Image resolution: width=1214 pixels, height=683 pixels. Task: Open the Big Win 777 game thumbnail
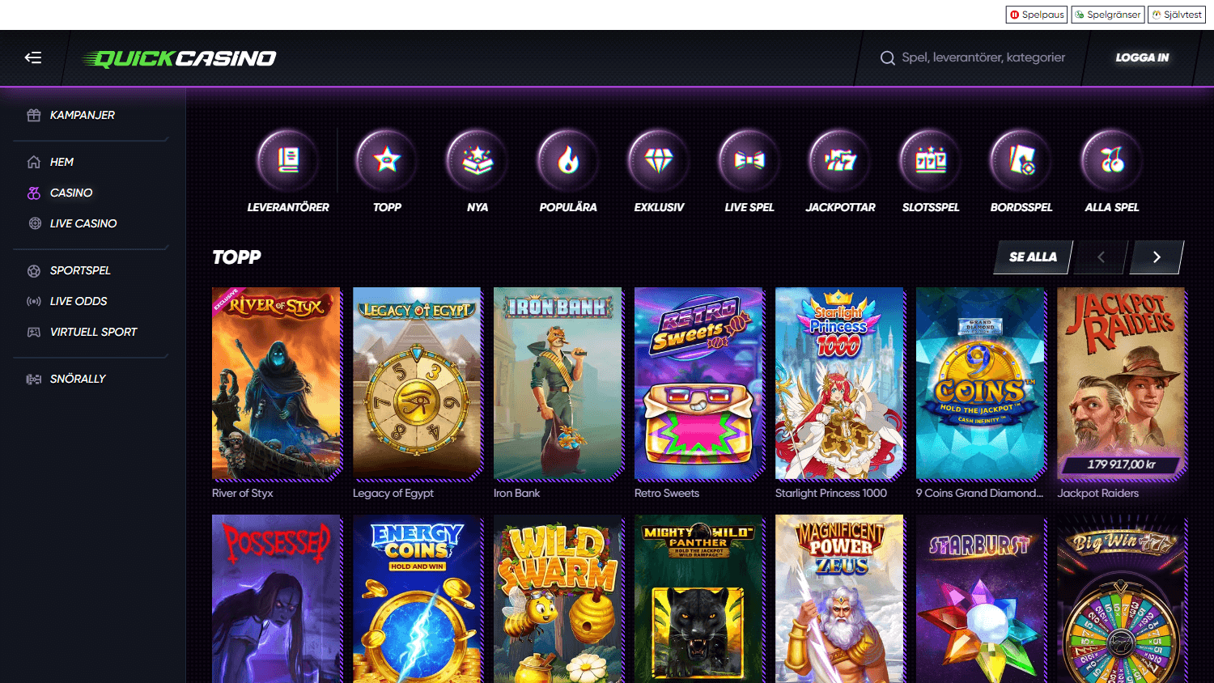coord(1122,599)
